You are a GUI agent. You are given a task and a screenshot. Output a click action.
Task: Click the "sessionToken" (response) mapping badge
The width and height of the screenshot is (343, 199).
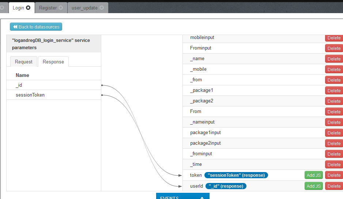point(236,175)
